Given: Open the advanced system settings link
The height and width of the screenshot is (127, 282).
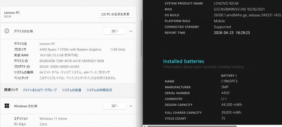Looking at the screenshot, I should click(x=99, y=90).
